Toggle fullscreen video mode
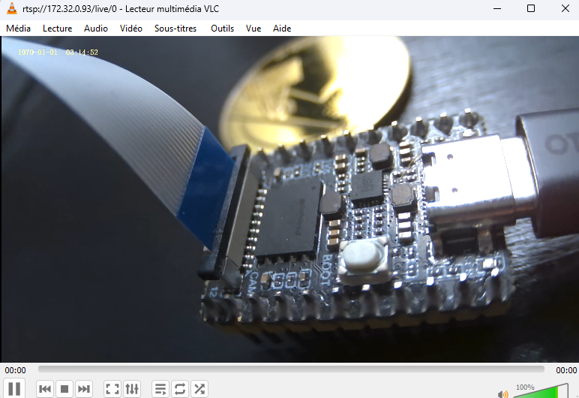The image size is (579, 398). (x=112, y=388)
